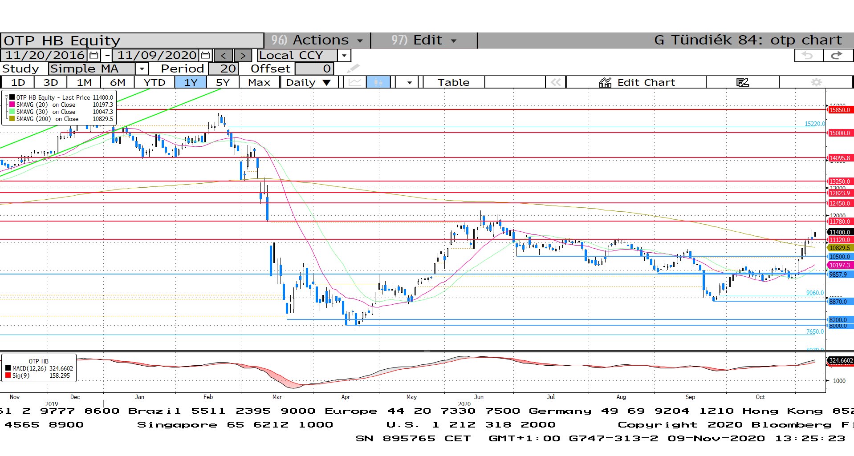Select the 1M range tab

pyautogui.click(x=84, y=82)
